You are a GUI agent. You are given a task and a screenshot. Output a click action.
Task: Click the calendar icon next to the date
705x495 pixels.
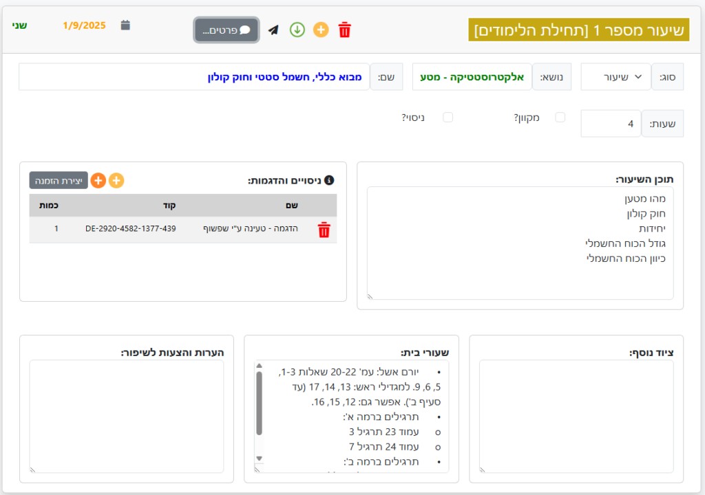tap(125, 25)
